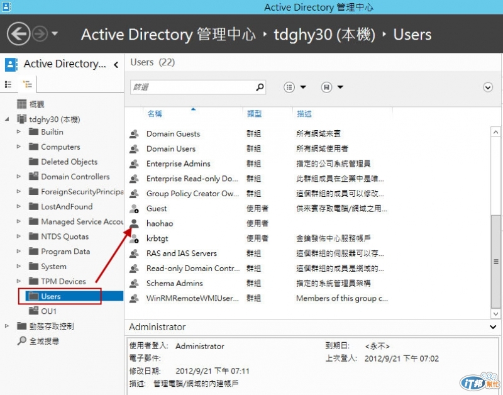This screenshot has height=395, width=503.
Task: Click the haohao user icon
Action: 134,223
